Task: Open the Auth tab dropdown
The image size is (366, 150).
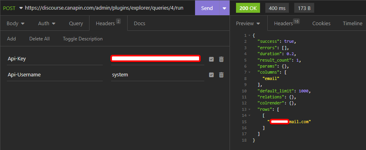Action: pos(47,24)
